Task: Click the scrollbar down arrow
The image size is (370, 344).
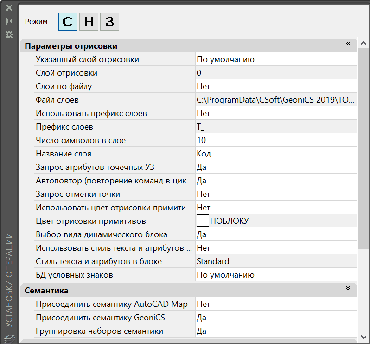Action: 364,337
